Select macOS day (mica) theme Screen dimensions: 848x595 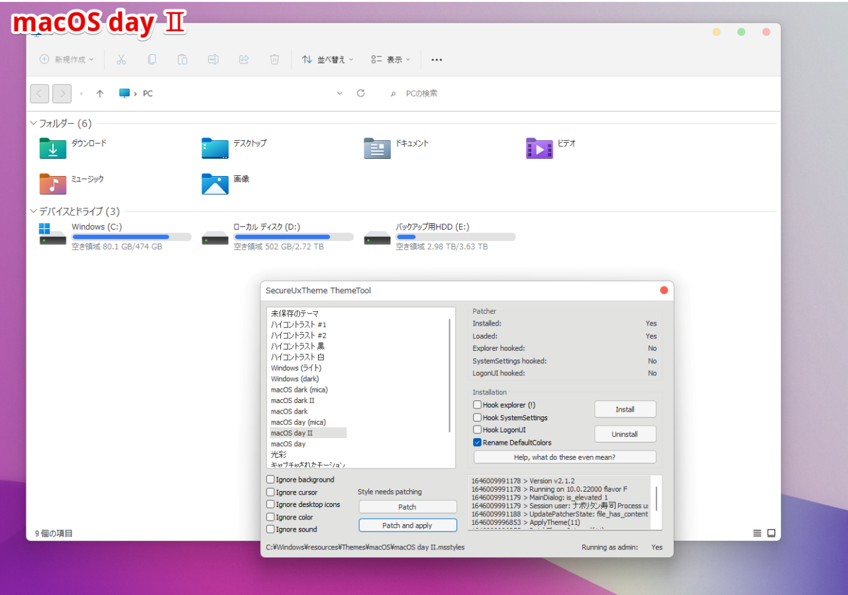point(298,422)
